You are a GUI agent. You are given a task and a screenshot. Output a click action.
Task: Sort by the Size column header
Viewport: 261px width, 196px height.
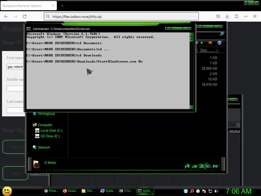[206, 50]
